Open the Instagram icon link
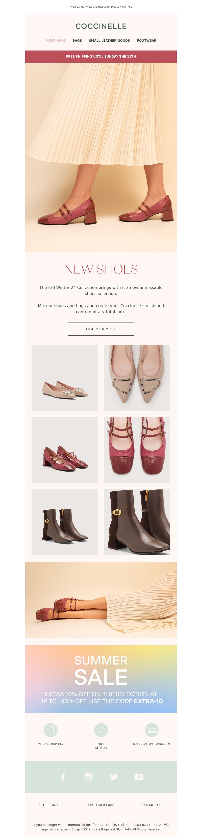Screen dimensions: 202x837 (88, 777)
